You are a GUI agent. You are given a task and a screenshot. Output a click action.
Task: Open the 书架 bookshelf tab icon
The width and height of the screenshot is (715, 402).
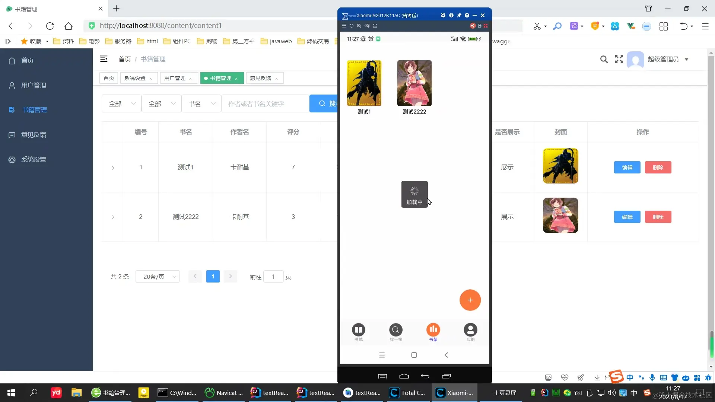433,330
